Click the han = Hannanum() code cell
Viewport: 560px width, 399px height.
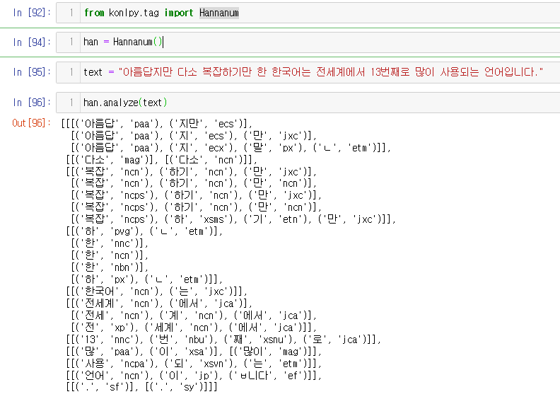tap(308, 42)
